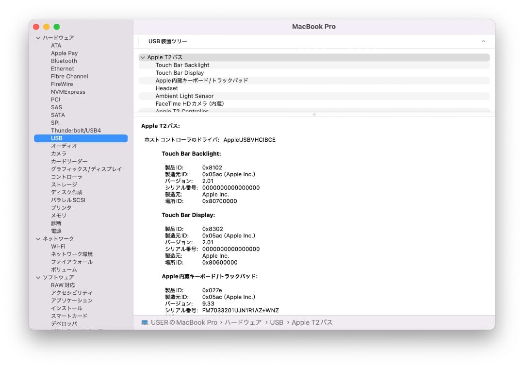This screenshot has width=524, height=368.
Task: Collapse the ソフトウェア sidebar section
Action: pos(38,277)
